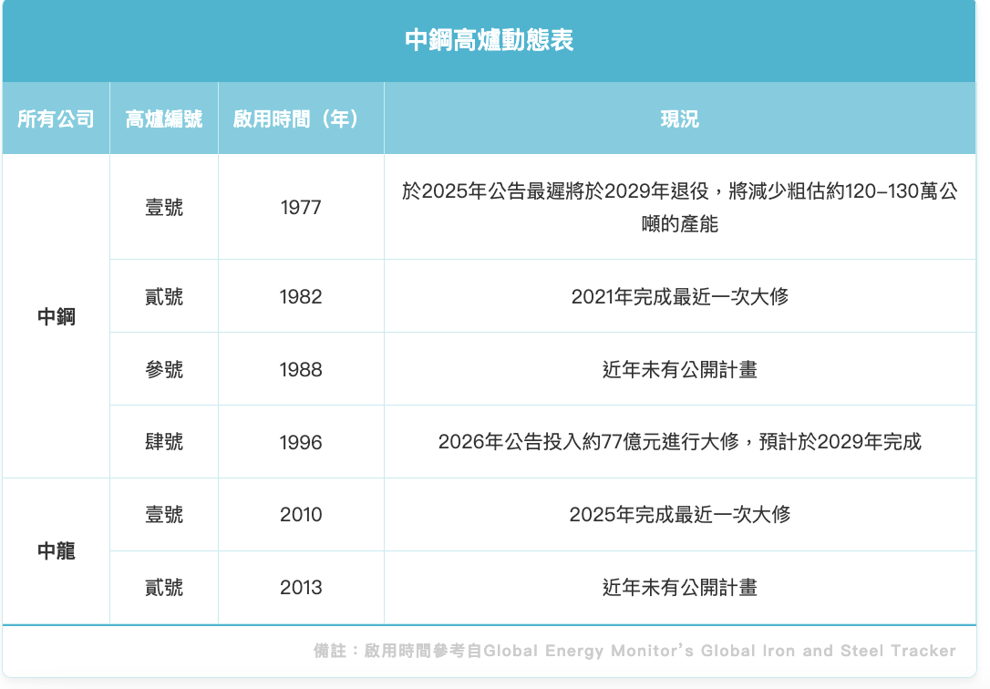990x689 pixels.
Task: Select the 所有公司 column header
Action: click(57, 118)
